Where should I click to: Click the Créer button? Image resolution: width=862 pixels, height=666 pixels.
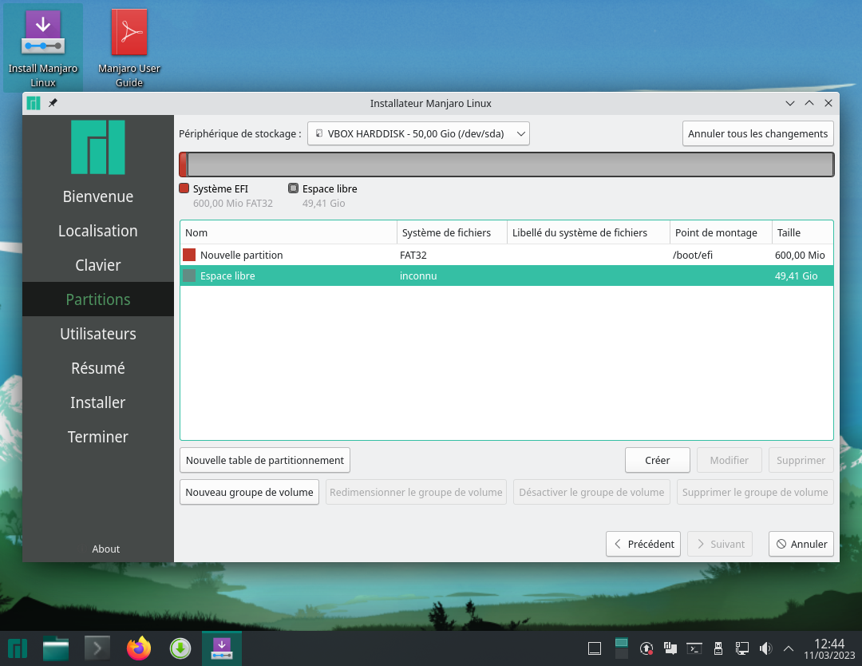point(658,460)
